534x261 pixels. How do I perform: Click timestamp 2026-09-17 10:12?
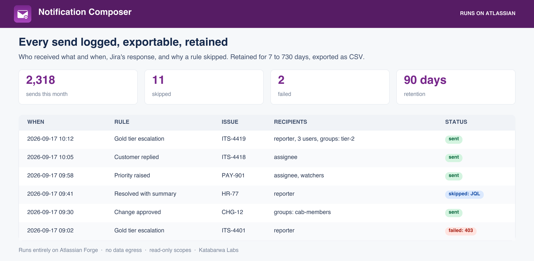point(50,139)
